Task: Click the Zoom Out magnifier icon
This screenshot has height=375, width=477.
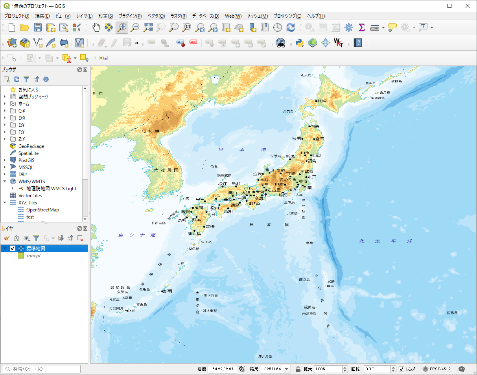Action: point(135,27)
